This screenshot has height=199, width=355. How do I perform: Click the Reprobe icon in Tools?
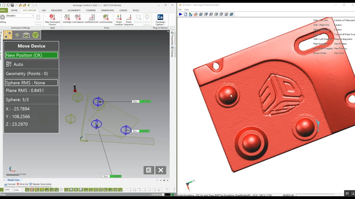[138, 17]
